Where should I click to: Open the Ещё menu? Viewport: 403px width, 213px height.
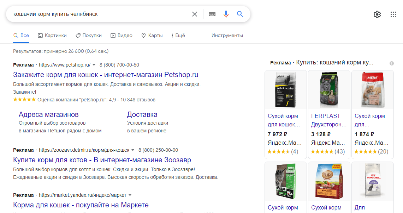click(x=177, y=35)
